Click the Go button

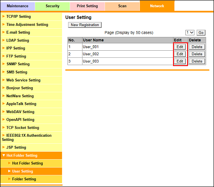[201, 33]
